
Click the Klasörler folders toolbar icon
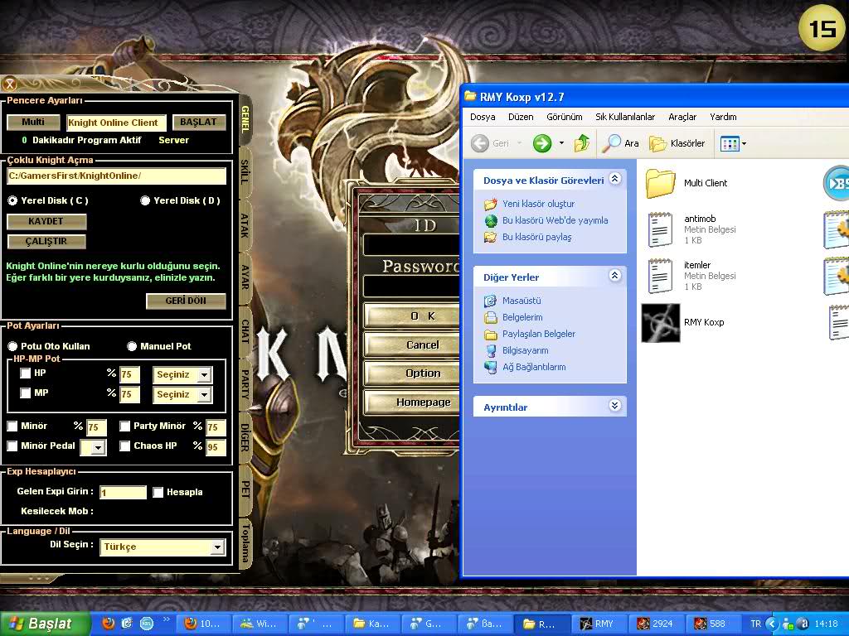[x=657, y=144]
